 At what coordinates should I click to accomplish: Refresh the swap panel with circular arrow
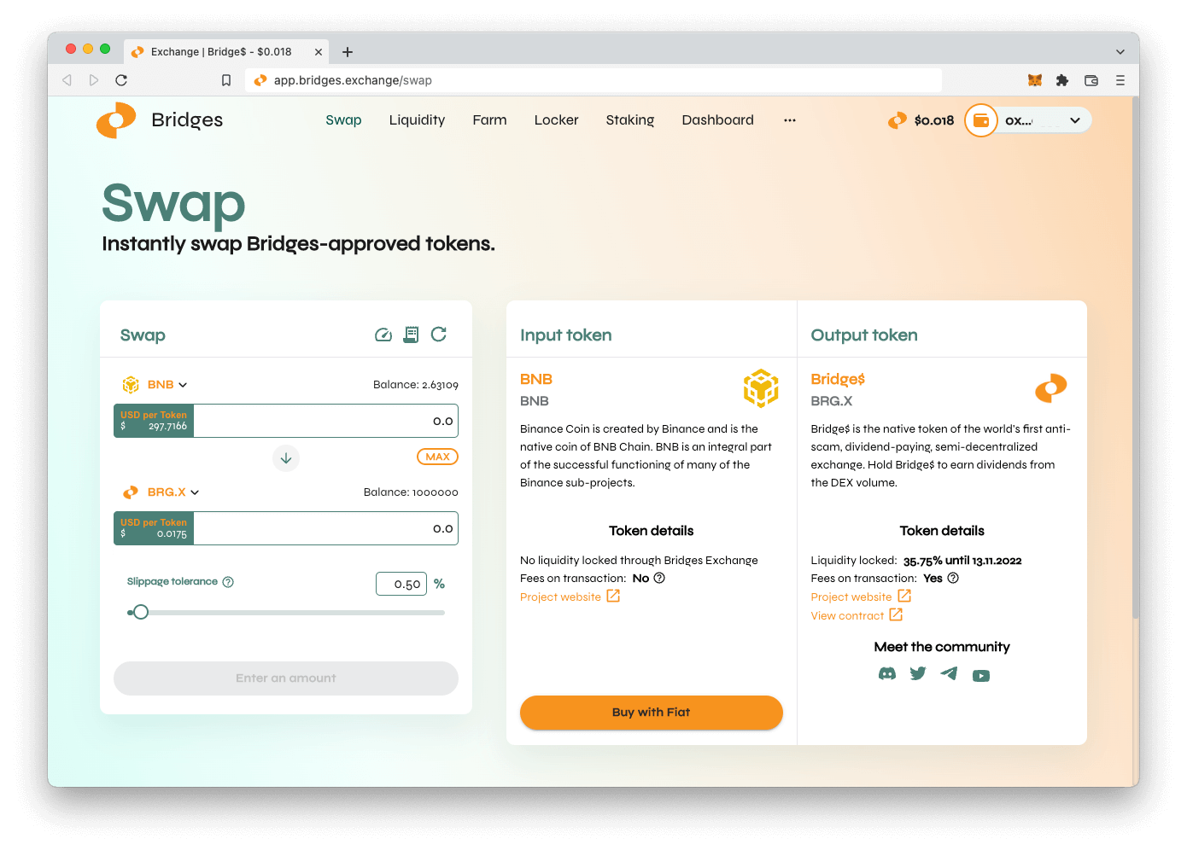tap(439, 335)
